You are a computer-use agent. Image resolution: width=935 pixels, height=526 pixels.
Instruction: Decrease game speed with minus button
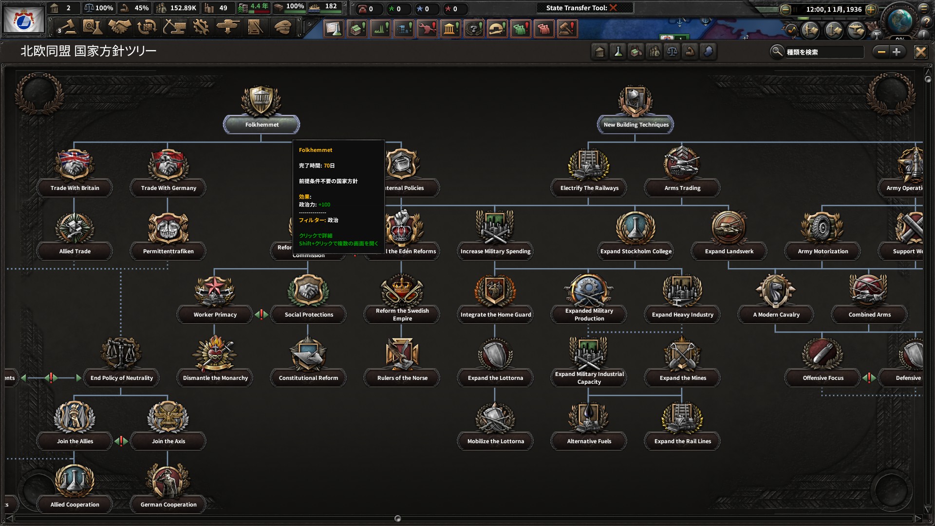pyautogui.click(x=785, y=10)
